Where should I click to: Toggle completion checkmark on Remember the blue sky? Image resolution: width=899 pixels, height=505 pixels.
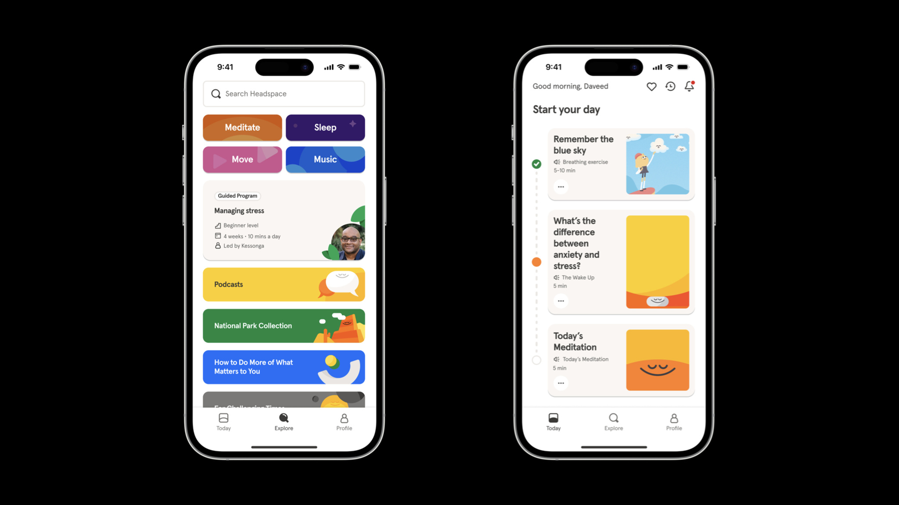click(x=536, y=164)
